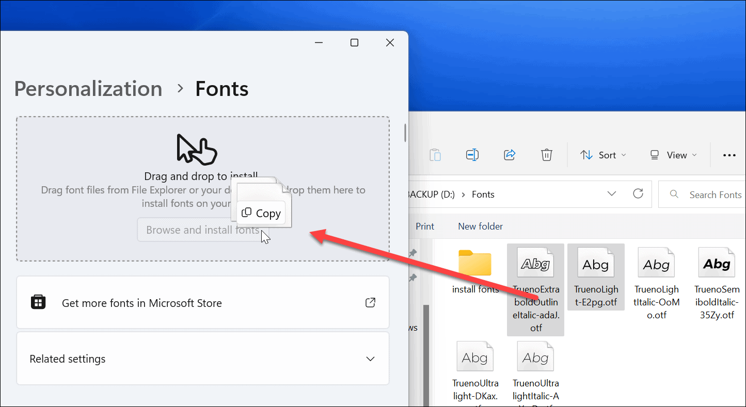Open the install fonts folder
746x407 pixels.
pyautogui.click(x=475, y=268)
